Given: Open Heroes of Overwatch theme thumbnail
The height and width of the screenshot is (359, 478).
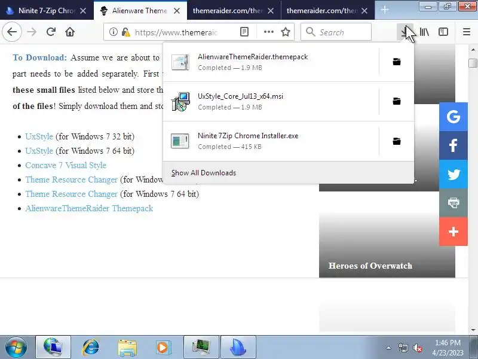Looking at the screenshot, I should pyautogui.click(x=387, y=245).
